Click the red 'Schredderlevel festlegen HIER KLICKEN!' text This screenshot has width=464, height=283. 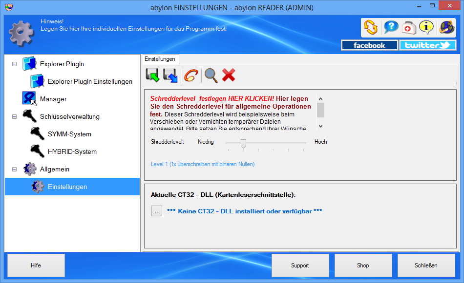(x=212, y=98)
